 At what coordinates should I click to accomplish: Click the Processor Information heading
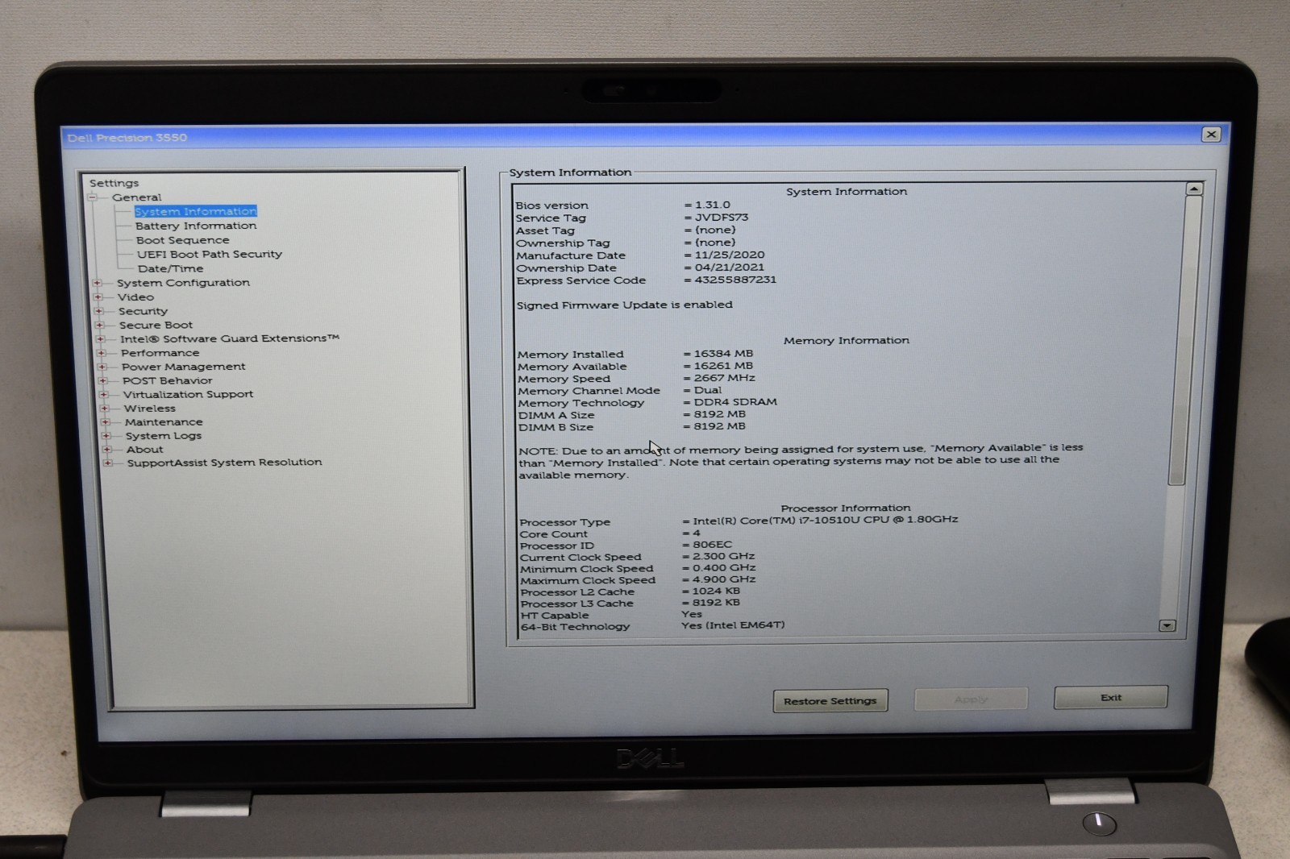(846, 508)
